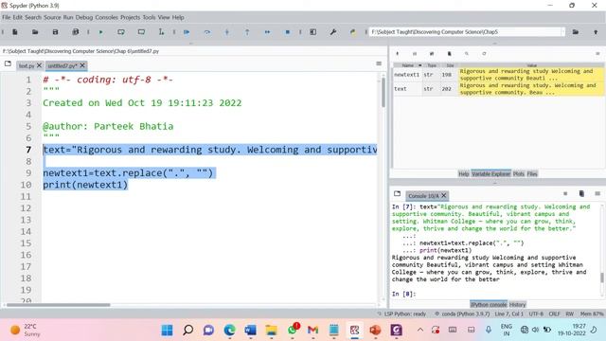Screen dimensions: 606x341
Task: Open console pane options menu
Action: point(597,193)
